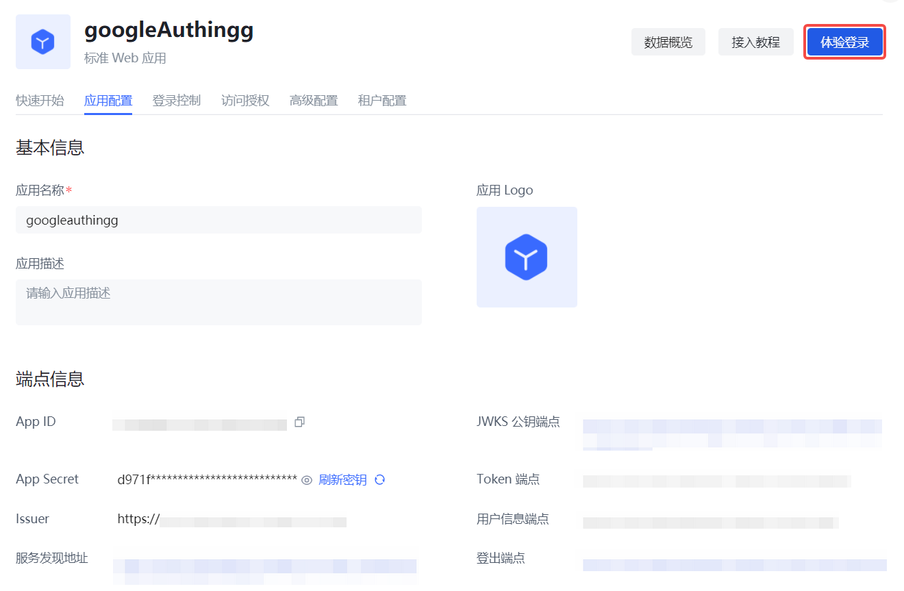Go to the 登录控制 tab
Viewport: 904px width, 591px height.
pyautogui.click(x=177, y=101)
